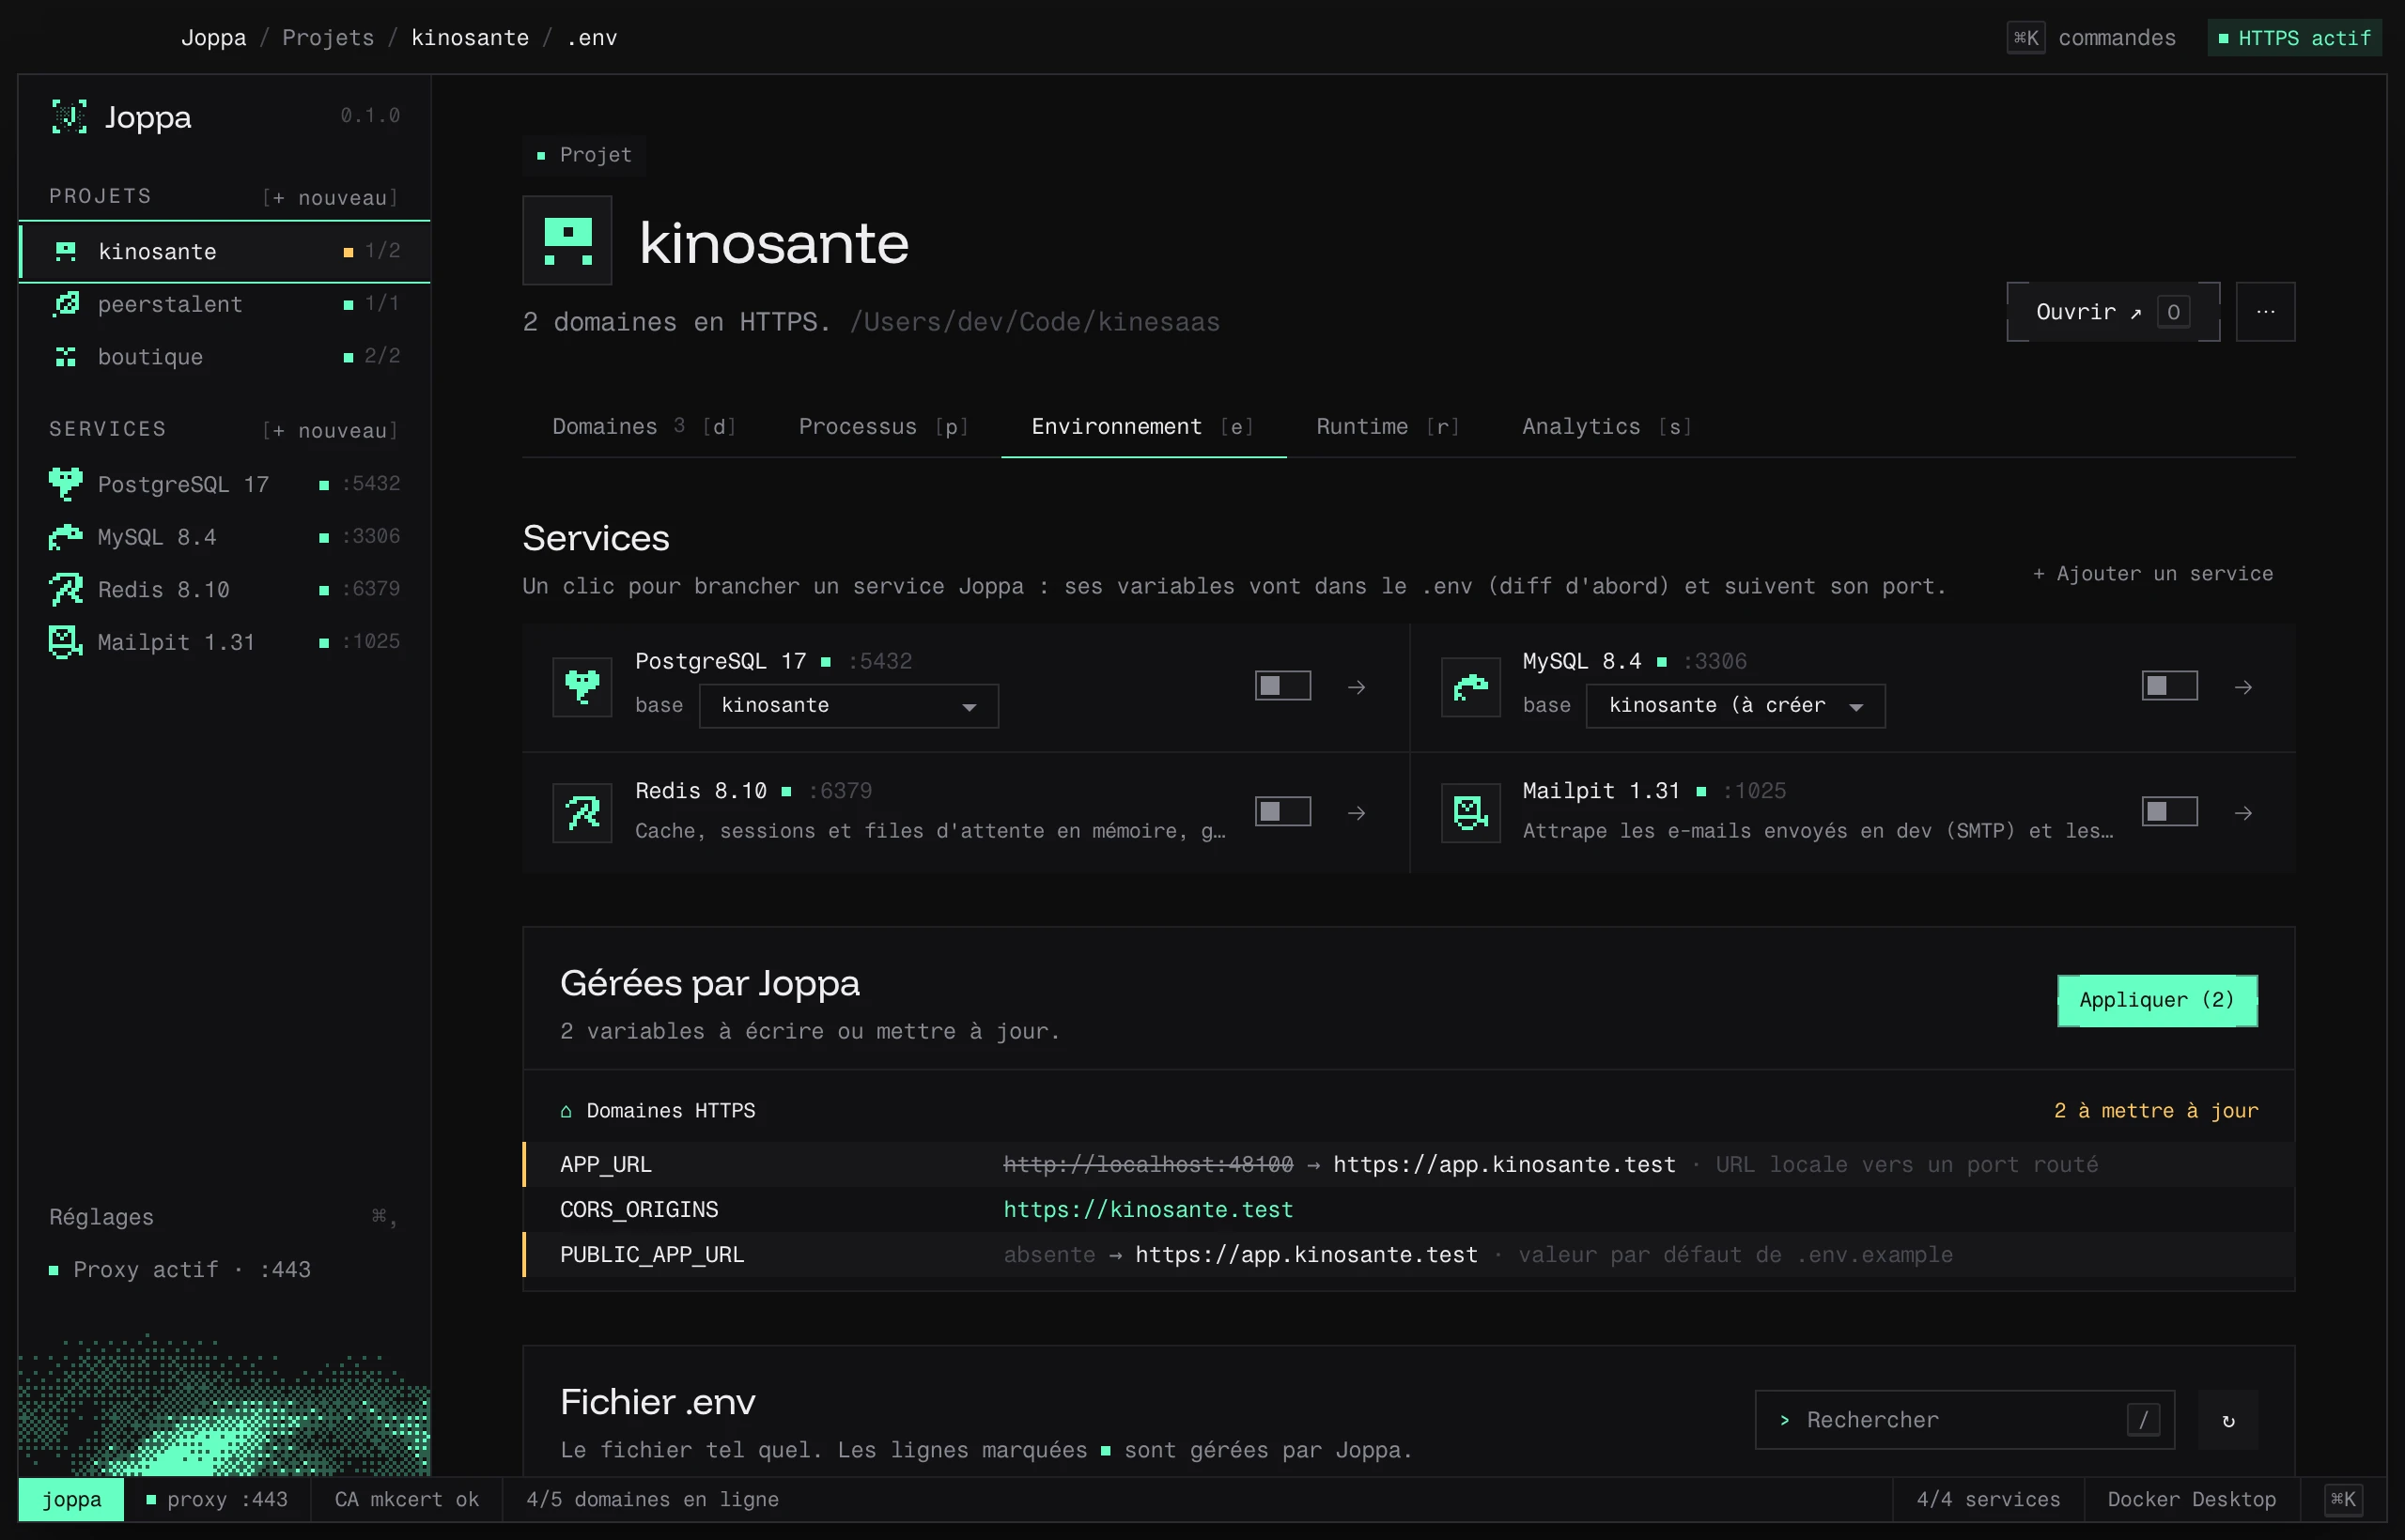The height and width of the screenshot is (1540, 2405).
Task: Click the PostgreSQL 17 icon in sidebar
Action: 66,484
